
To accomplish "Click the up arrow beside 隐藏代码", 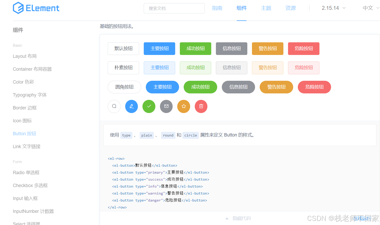I will tap(227, 218).
